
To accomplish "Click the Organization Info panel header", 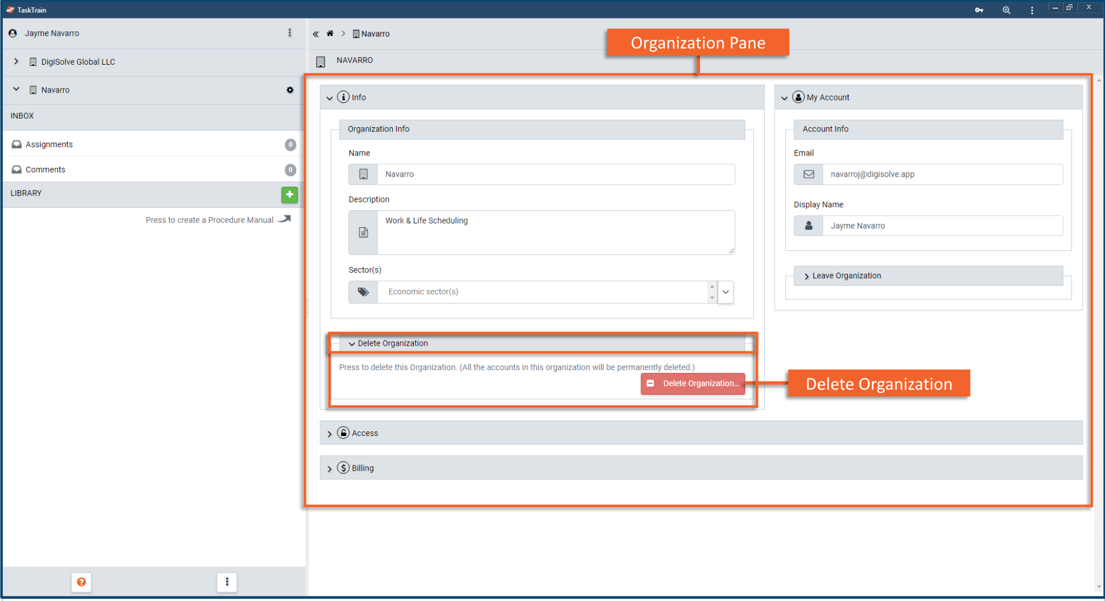I will [x=542, y=129].
